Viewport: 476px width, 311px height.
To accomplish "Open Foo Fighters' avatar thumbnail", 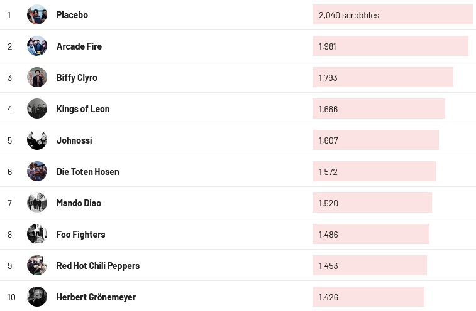I will click(x=37, y=234).
